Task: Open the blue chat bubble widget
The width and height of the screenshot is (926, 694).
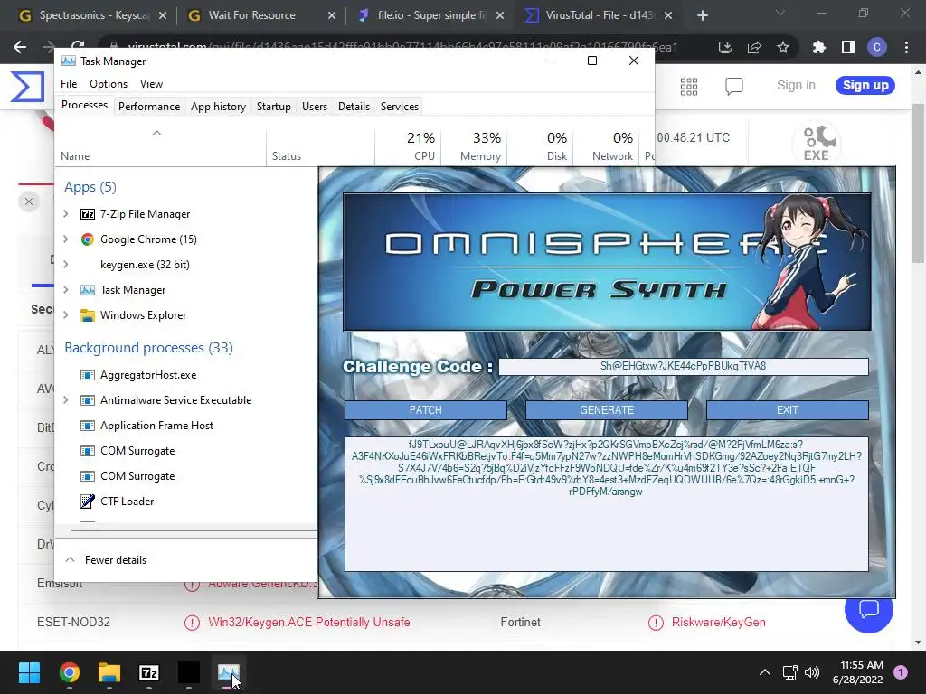Action: [869, 609]
